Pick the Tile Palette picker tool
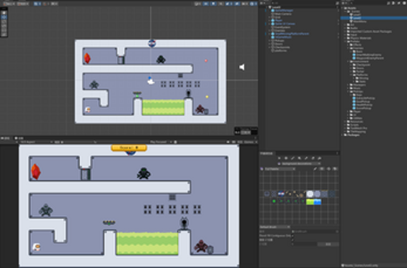Image resolution: width=407 pixels, height=268 pixels. point(306,158)
